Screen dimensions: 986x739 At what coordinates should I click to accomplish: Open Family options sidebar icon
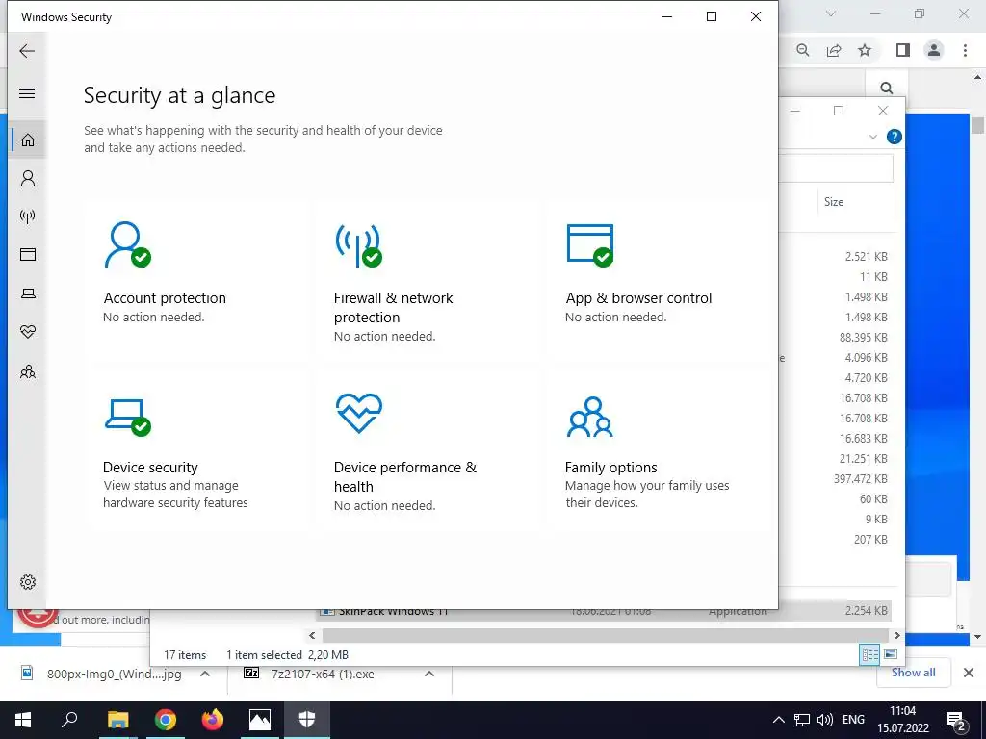[x=28, y=372]
